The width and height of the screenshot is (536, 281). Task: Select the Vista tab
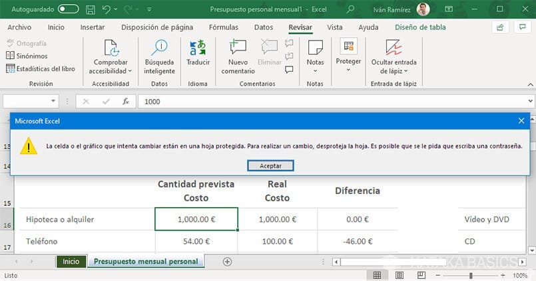335,27
